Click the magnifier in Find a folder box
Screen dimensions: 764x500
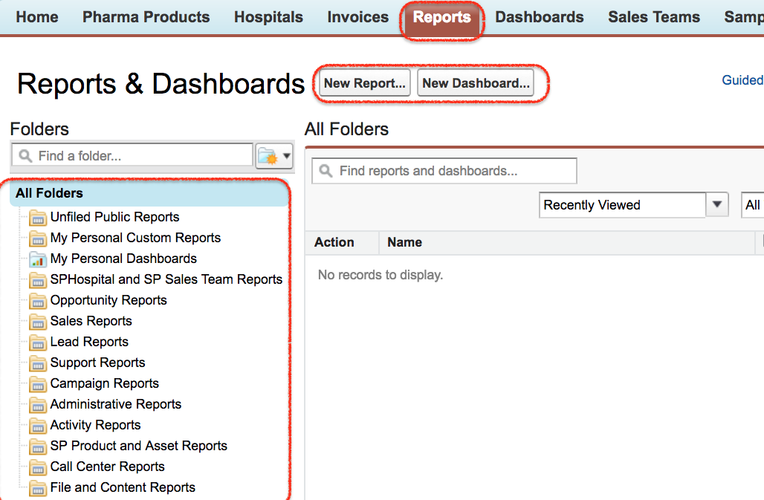pyautogui.click(x=25, y=156)
